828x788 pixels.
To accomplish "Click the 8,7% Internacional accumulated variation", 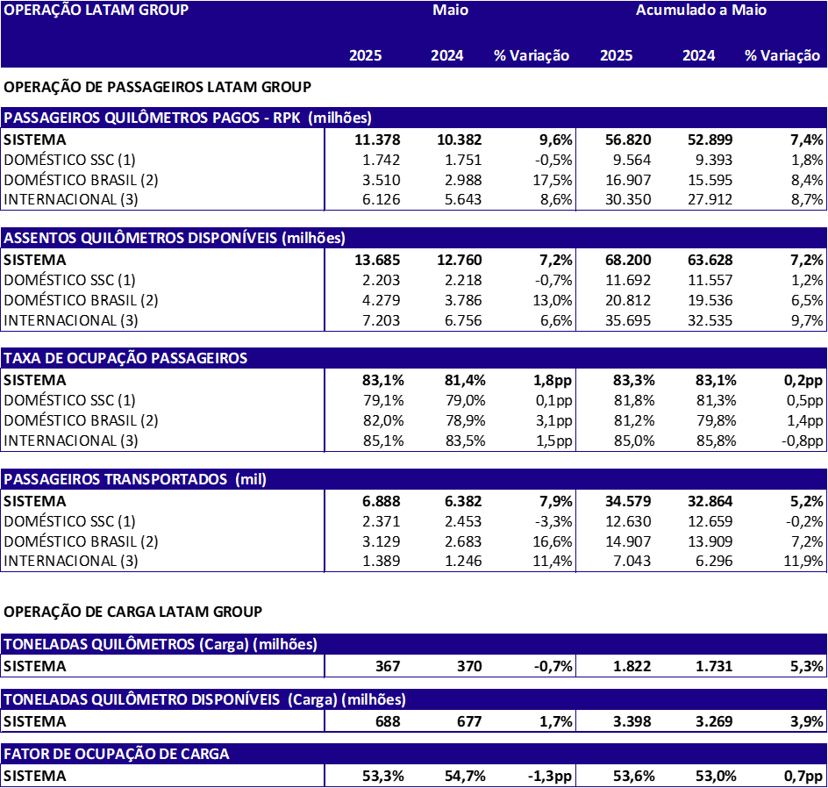I will pos(807,200).
